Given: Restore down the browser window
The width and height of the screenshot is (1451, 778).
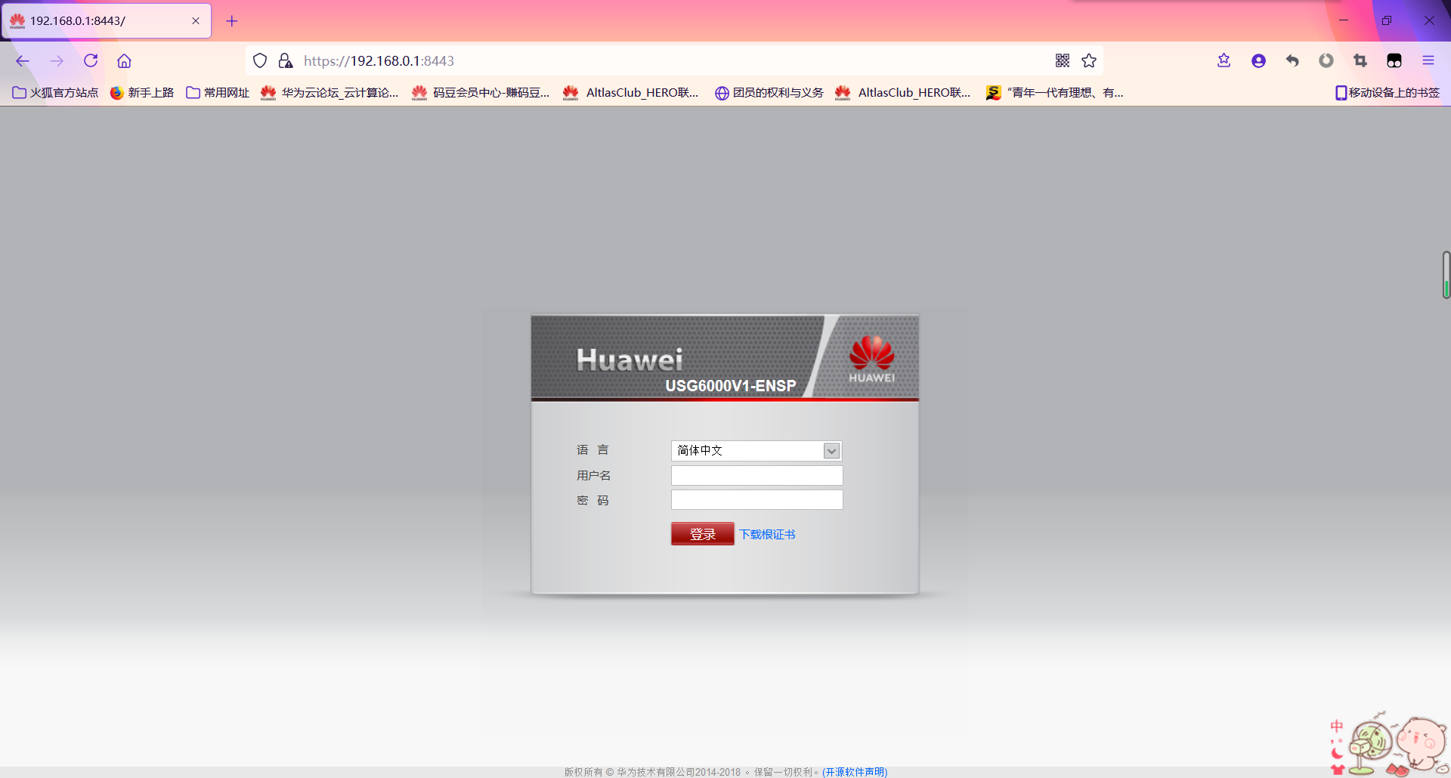Looking at the screenshot, I should [x=1387, y=20].
